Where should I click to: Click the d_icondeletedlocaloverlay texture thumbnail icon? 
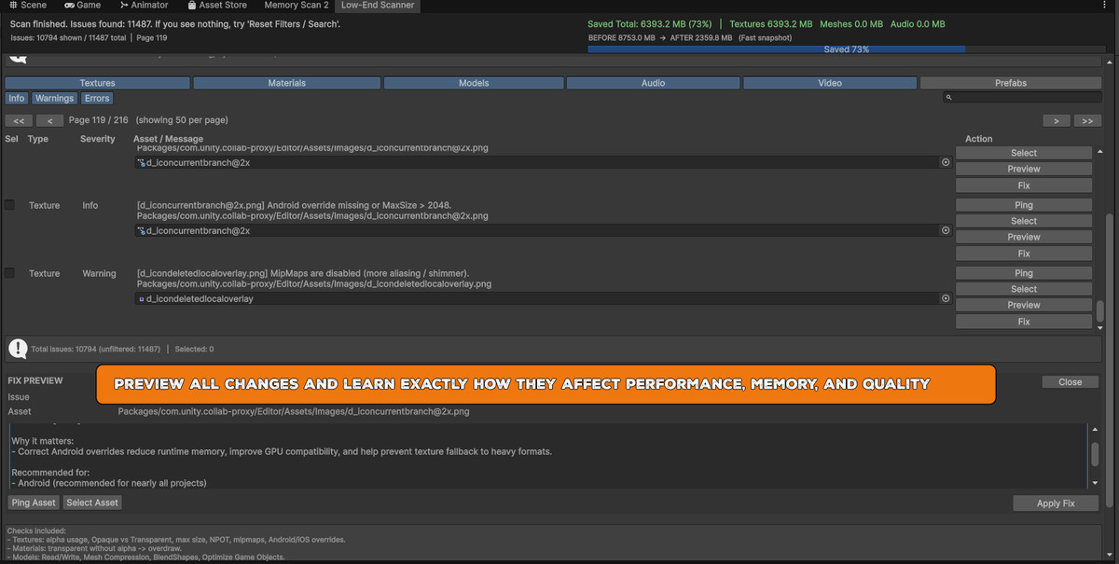pos(142,299)
